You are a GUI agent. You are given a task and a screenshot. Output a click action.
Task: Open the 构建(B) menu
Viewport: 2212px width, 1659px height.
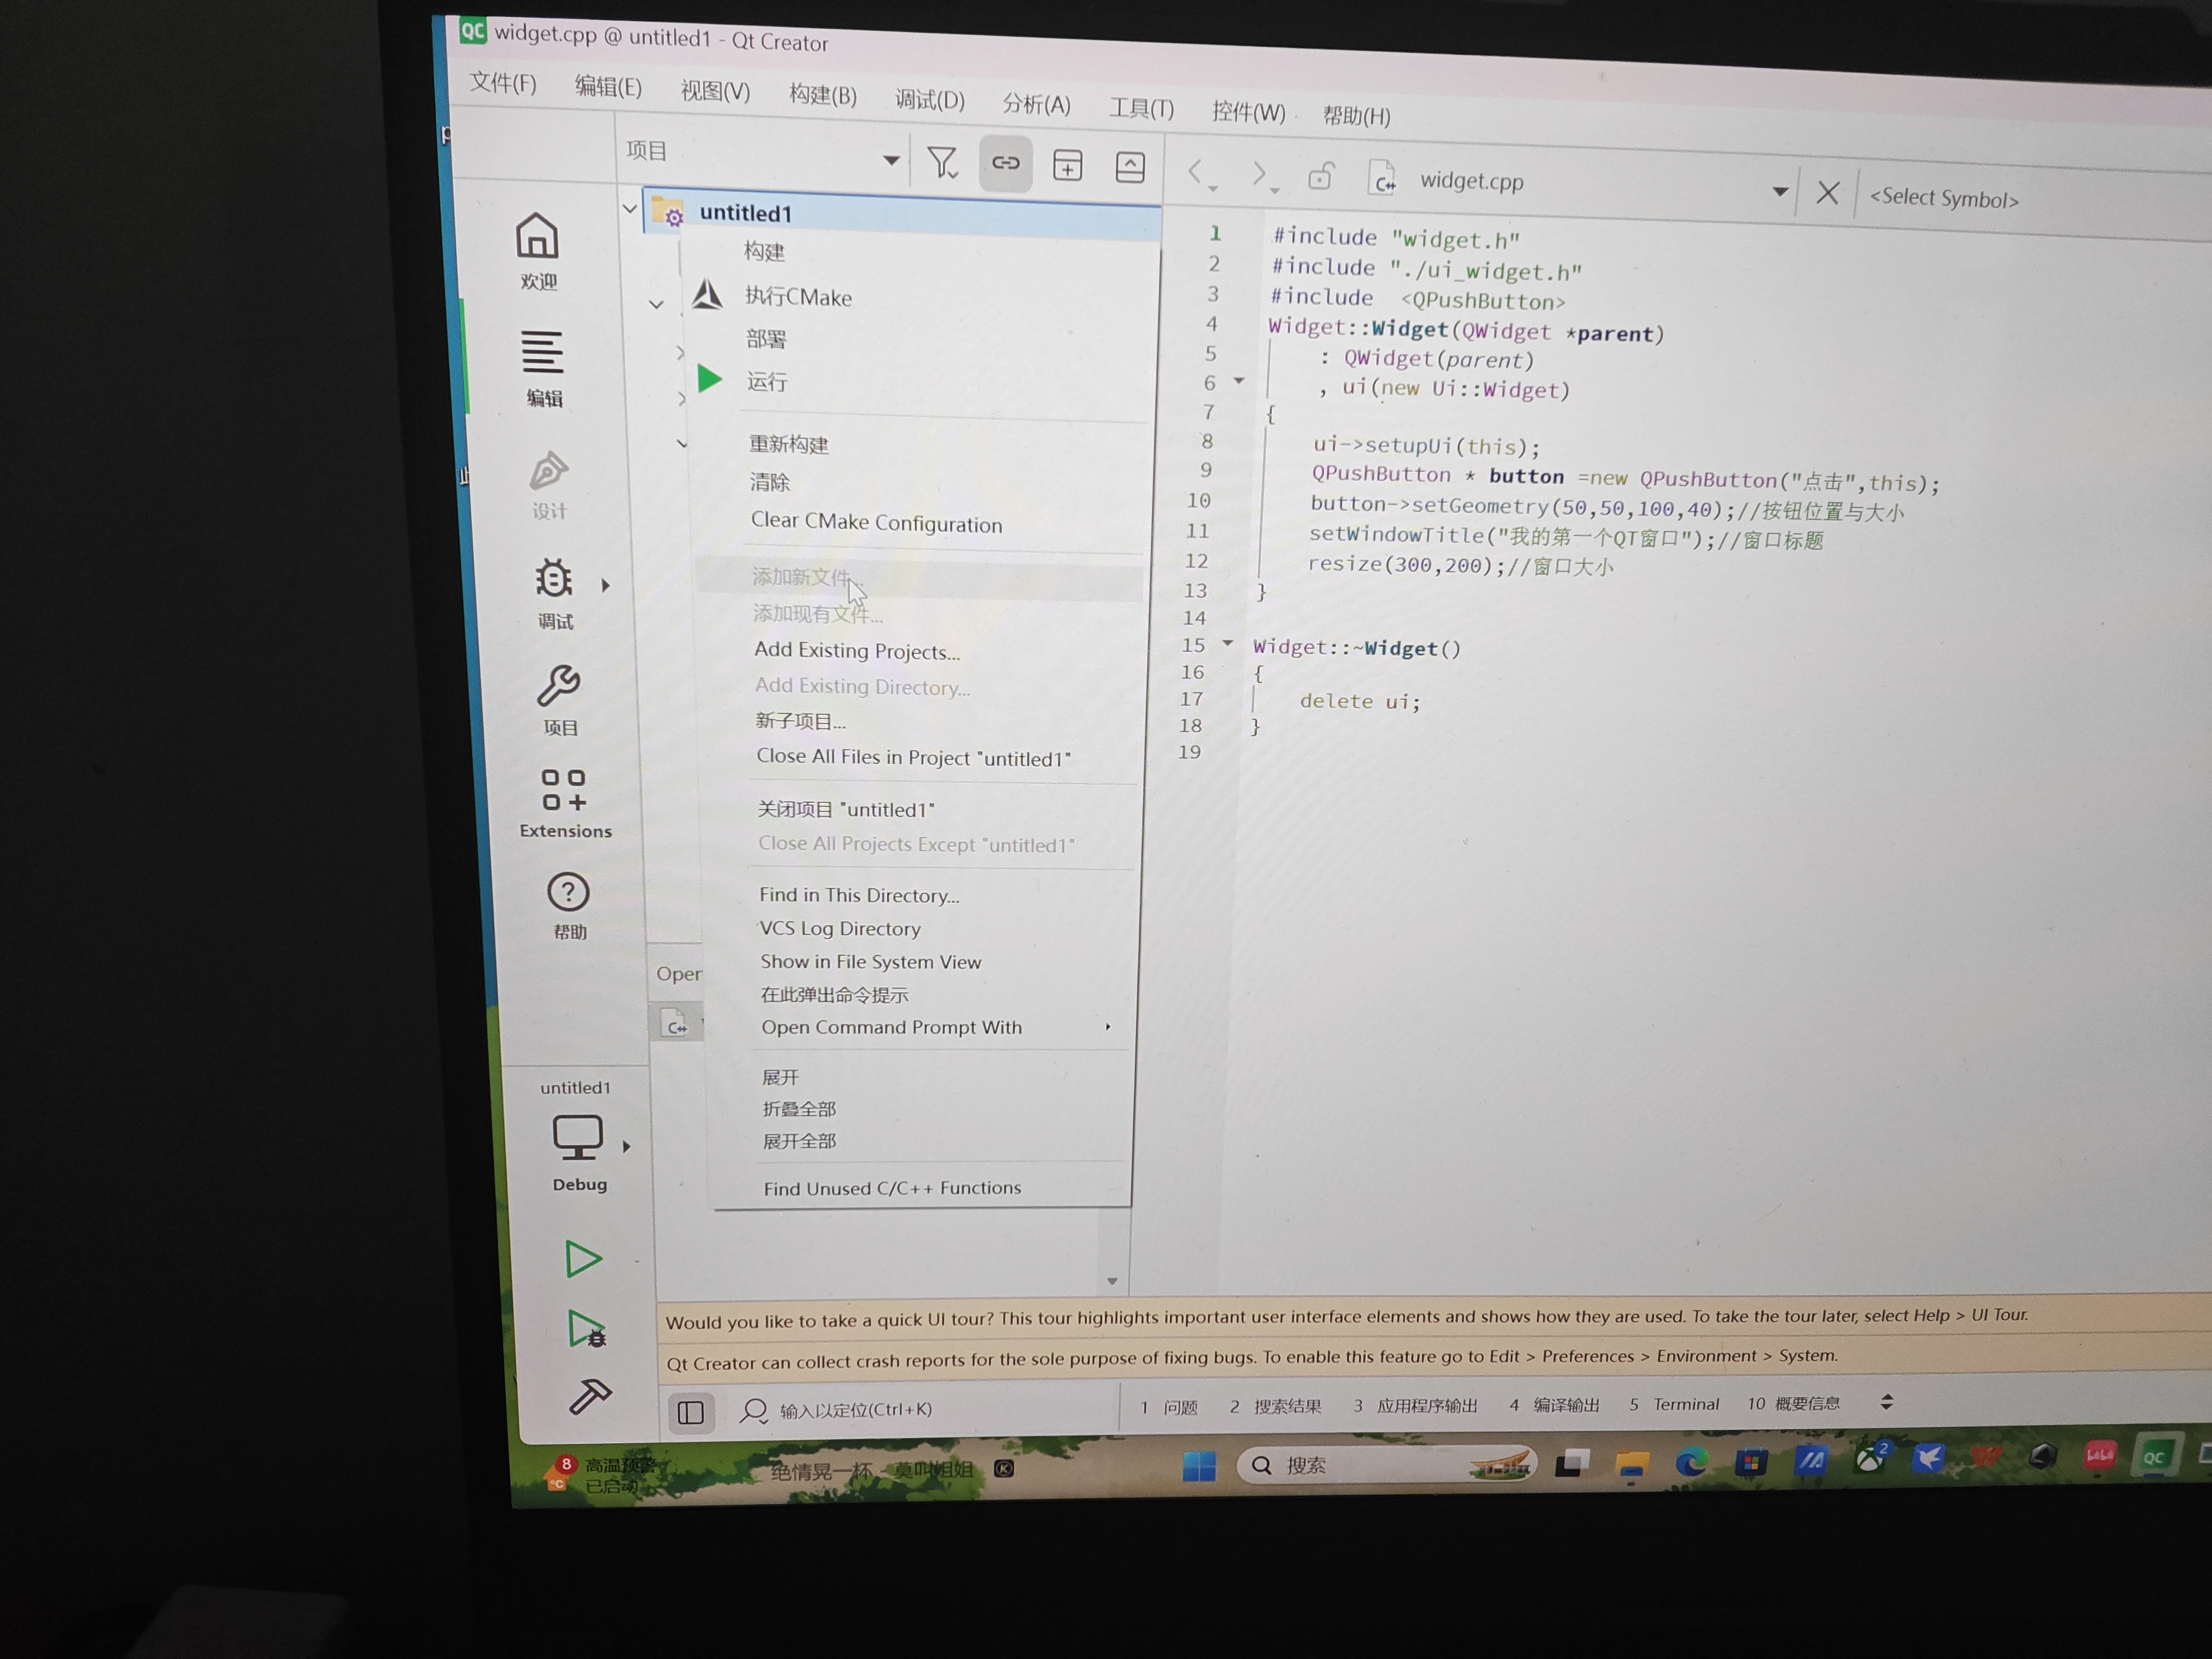pos(823,95)
